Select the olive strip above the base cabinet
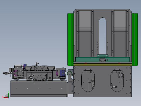 point(102,65)
